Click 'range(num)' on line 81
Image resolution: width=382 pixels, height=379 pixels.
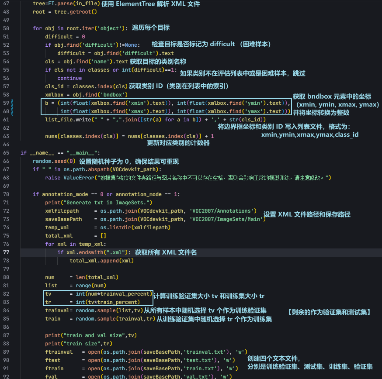tap(91, 285)
